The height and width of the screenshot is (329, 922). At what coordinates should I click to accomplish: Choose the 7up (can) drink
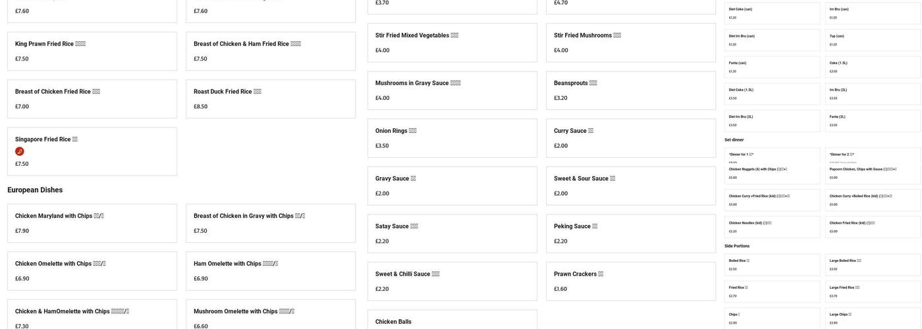click(873, 40)
